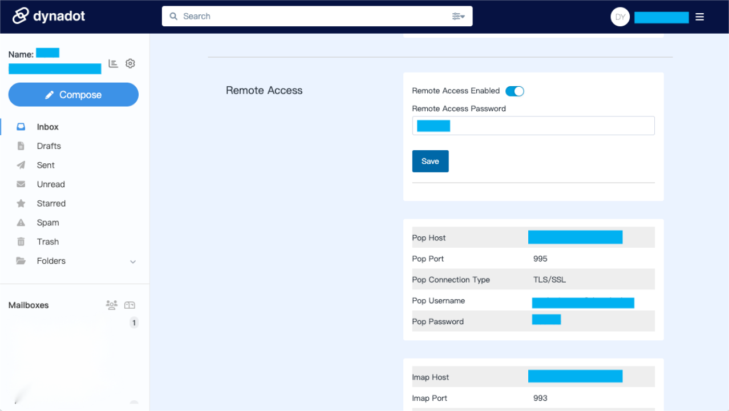
Task: Click the Imap Host label
Action: (431, 377)
